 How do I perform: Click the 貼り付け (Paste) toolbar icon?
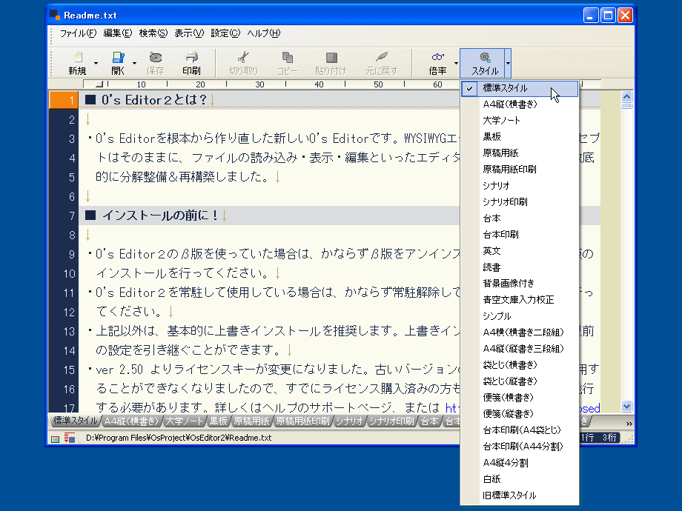pos(331,57)
